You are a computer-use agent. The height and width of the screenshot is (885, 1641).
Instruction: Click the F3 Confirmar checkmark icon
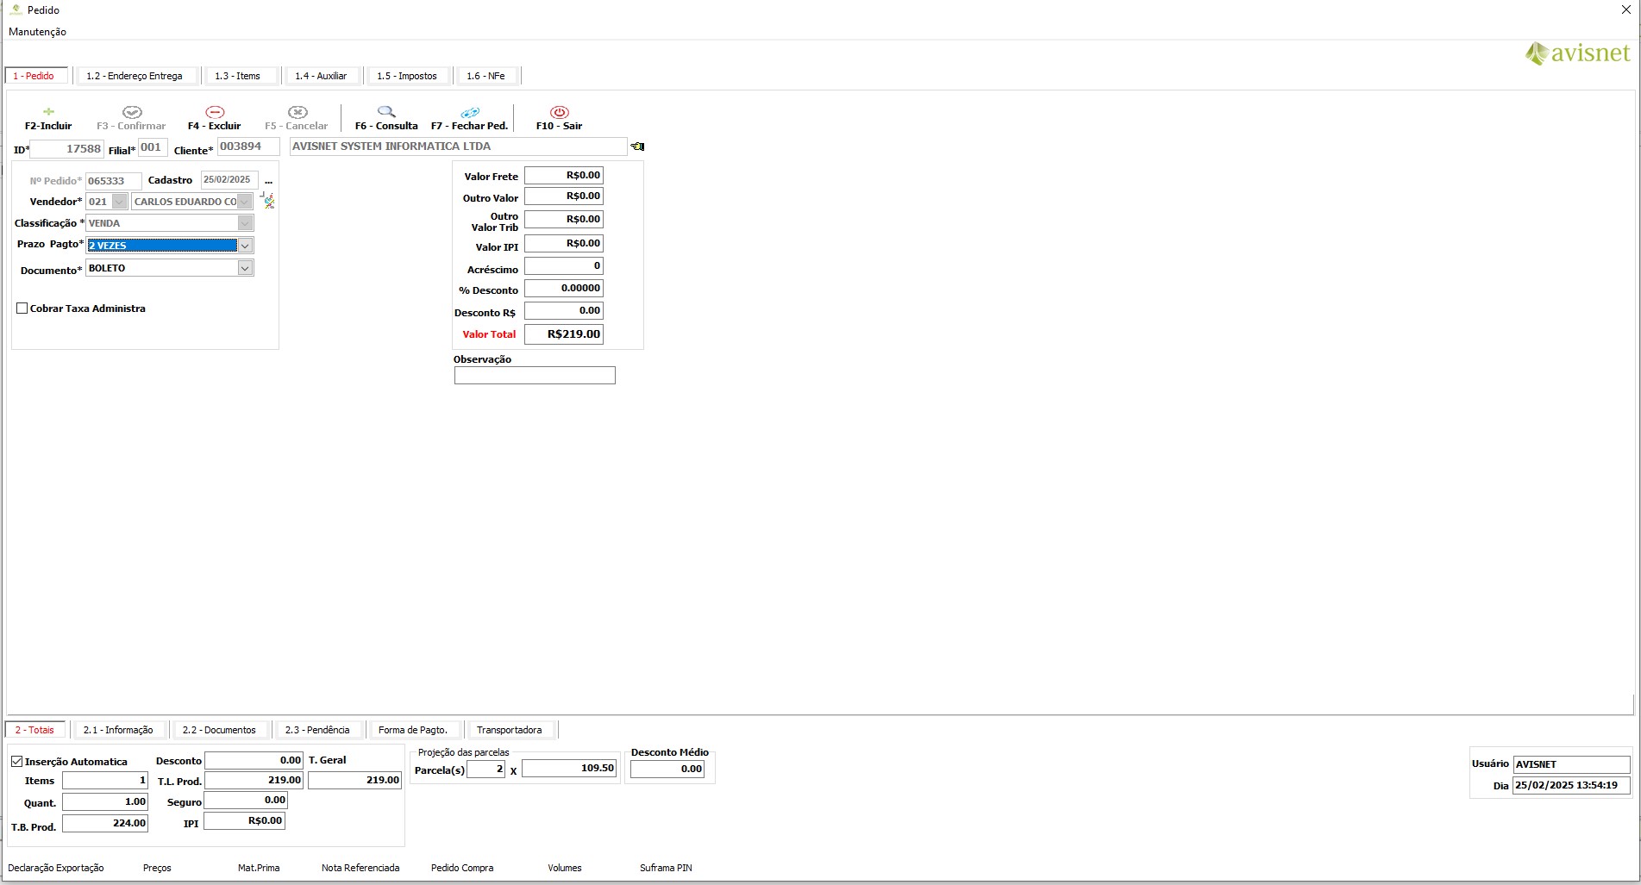[131, 112]
